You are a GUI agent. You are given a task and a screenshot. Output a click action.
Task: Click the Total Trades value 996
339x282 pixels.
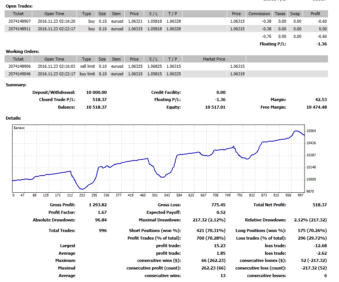tap(102, 231)
